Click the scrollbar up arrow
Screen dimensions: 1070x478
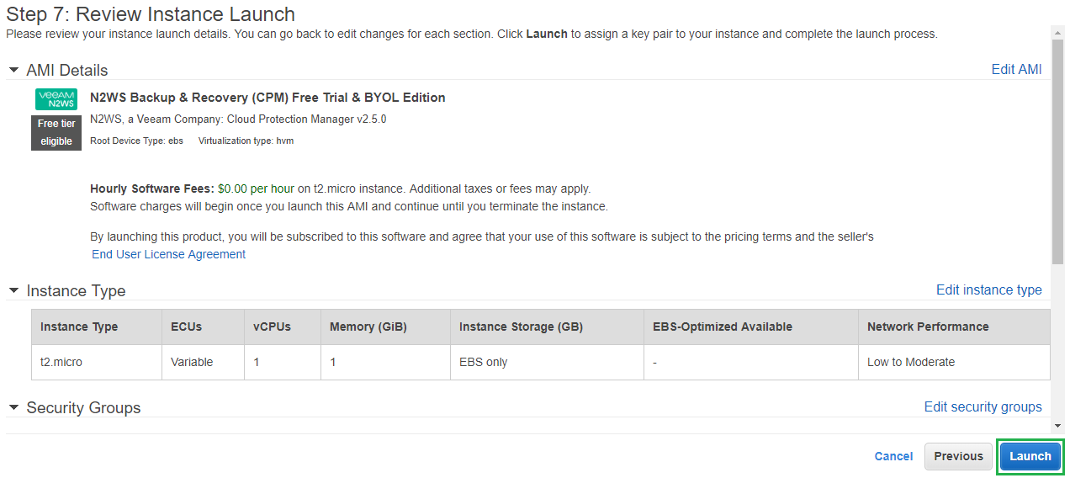tap(1057, 32)
